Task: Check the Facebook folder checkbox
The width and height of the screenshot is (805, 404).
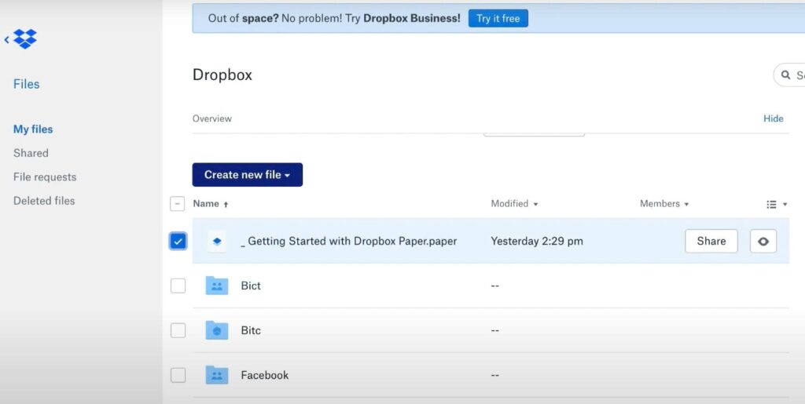Action: [x=178, y=375]
